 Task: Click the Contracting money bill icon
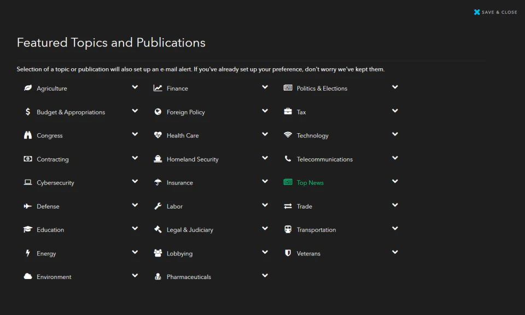click(x=28, y=158)
